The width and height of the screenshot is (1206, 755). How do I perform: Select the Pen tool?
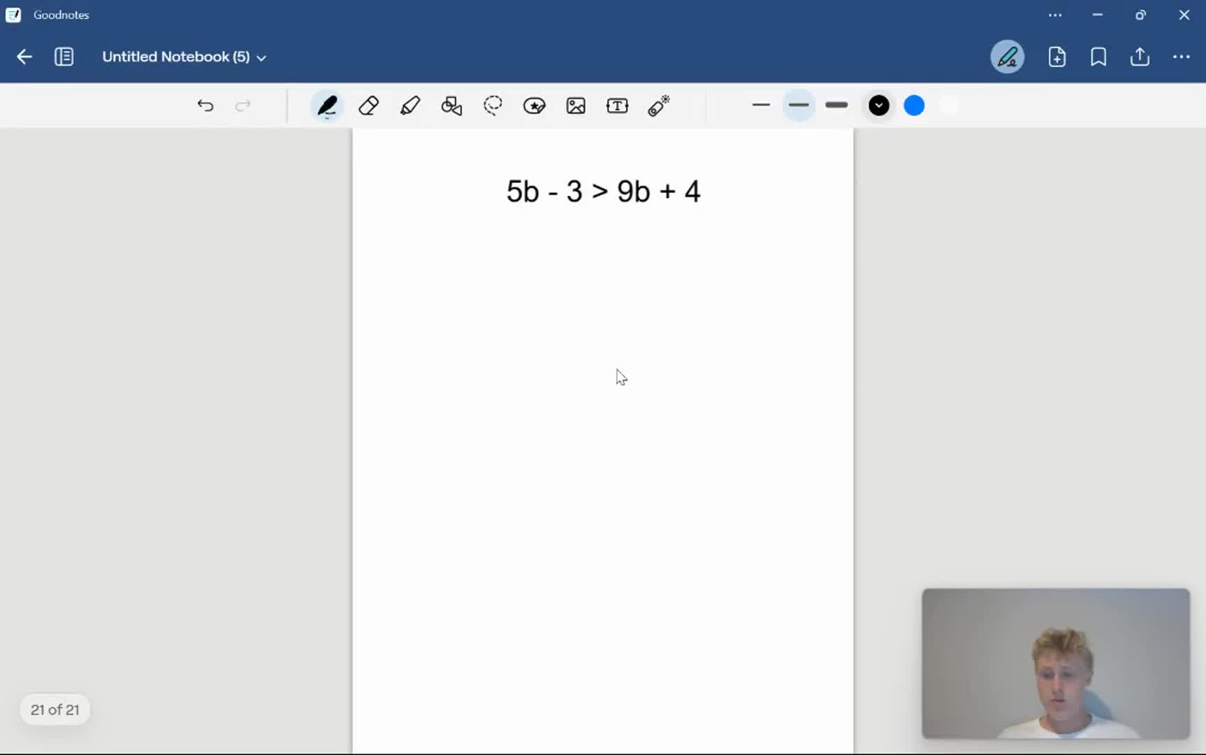click(327, 106)
